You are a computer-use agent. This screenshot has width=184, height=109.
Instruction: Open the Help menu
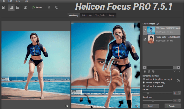point(26,1)
